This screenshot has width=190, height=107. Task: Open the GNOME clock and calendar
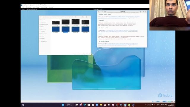click(x=98, y=9)
